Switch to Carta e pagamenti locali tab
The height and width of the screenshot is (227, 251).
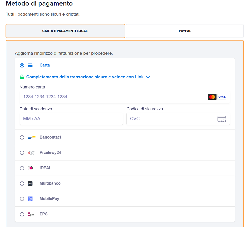click(65, 31)
